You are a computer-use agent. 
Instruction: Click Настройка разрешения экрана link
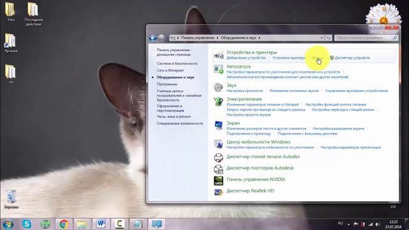pos(338,128)
